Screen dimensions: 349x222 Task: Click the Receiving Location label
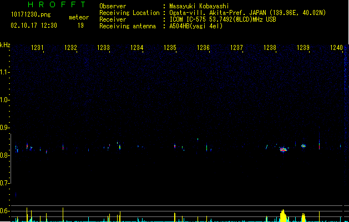click(x=129, y=13)
